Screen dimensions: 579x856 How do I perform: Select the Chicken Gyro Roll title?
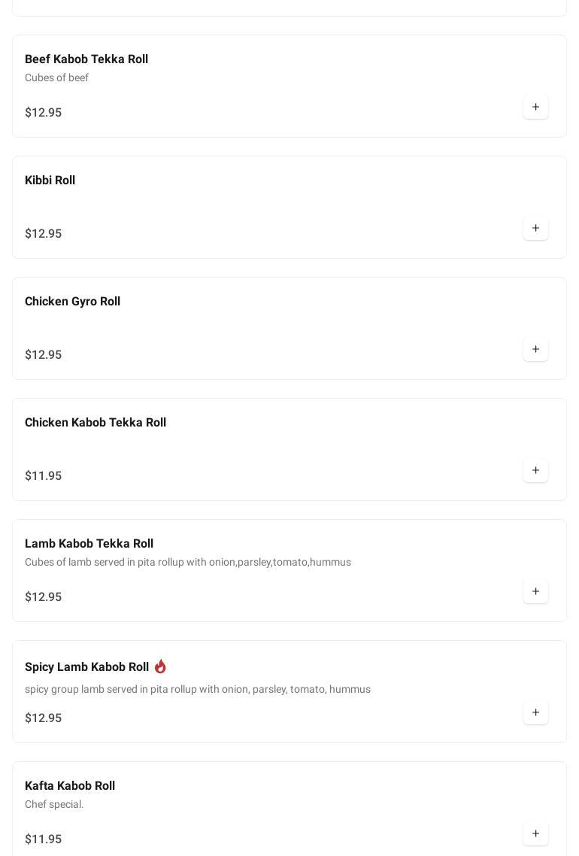coord(72,302)
